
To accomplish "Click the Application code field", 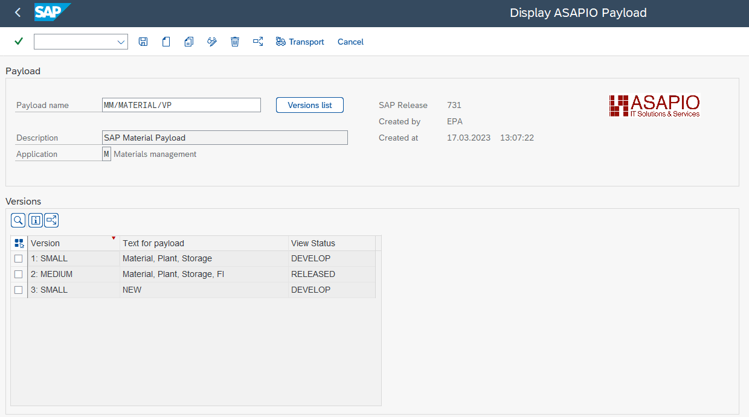I will (106, 154).
